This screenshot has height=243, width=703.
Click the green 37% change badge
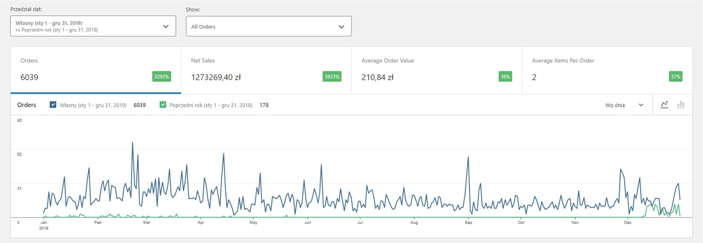point(675,77)
